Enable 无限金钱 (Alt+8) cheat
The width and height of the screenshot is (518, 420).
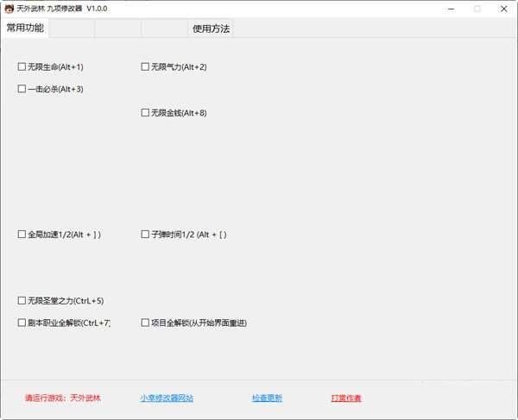(145, 113)
